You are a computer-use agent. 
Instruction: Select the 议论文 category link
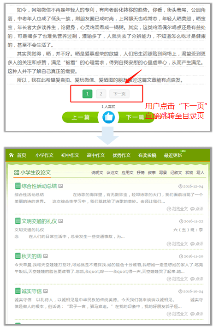(x=112, y=173)
